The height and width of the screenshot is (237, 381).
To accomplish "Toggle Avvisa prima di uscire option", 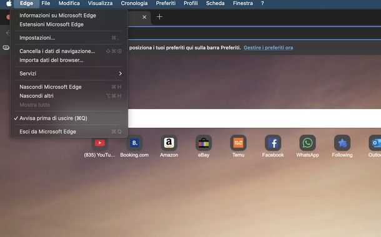I will (x=69, y=118).
